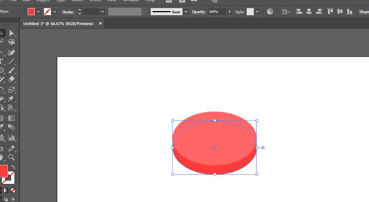The height and width of the screenshot is (202, 369).
Task: Choose the Paintbrush tool
Action: [11, 71]
